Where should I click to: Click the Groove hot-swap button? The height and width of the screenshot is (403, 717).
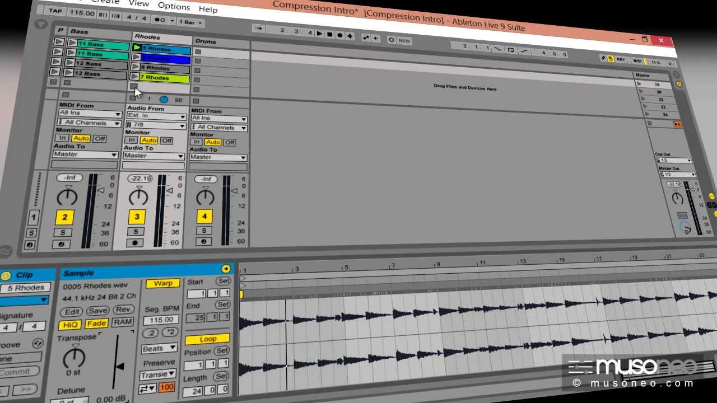click(x=38, y=343)
